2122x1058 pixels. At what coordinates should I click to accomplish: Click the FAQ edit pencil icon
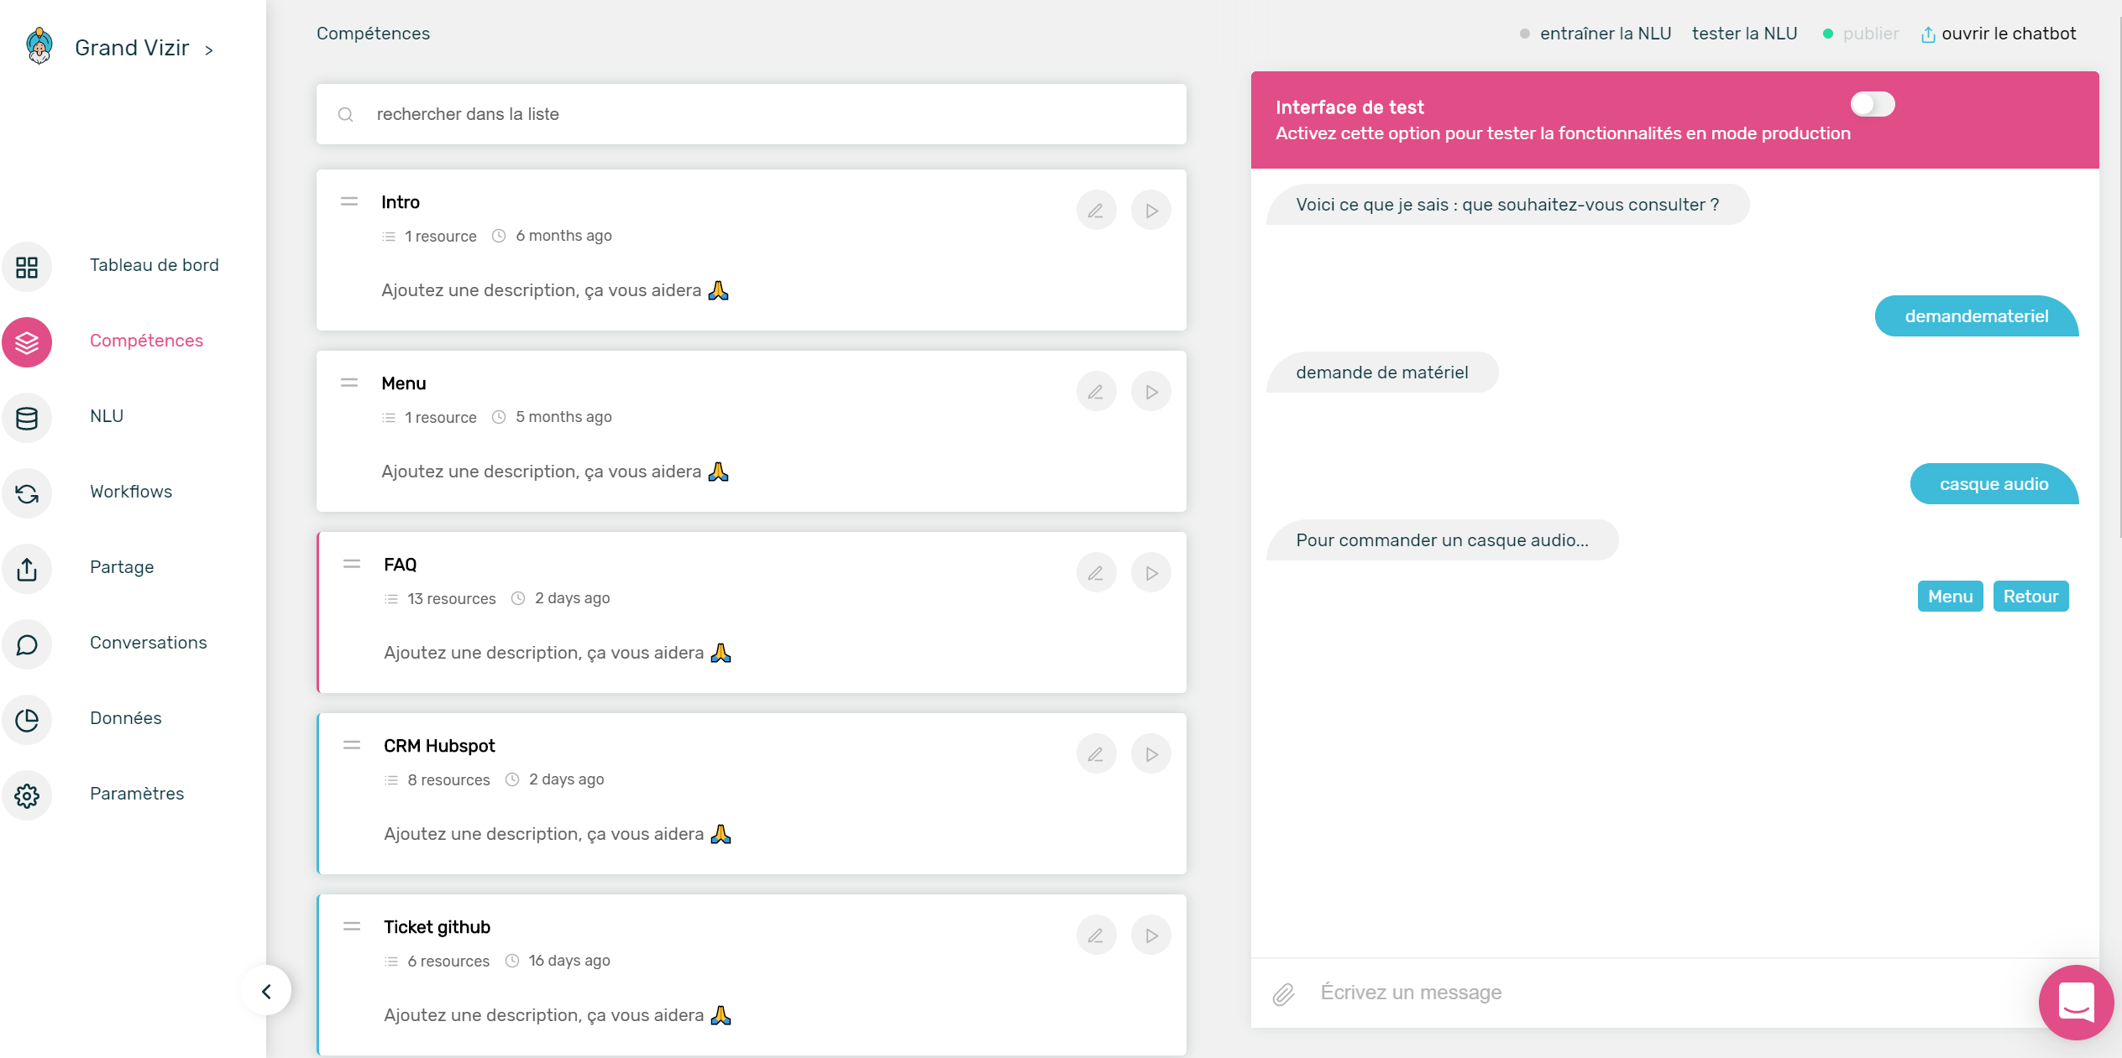[1096, 572]
